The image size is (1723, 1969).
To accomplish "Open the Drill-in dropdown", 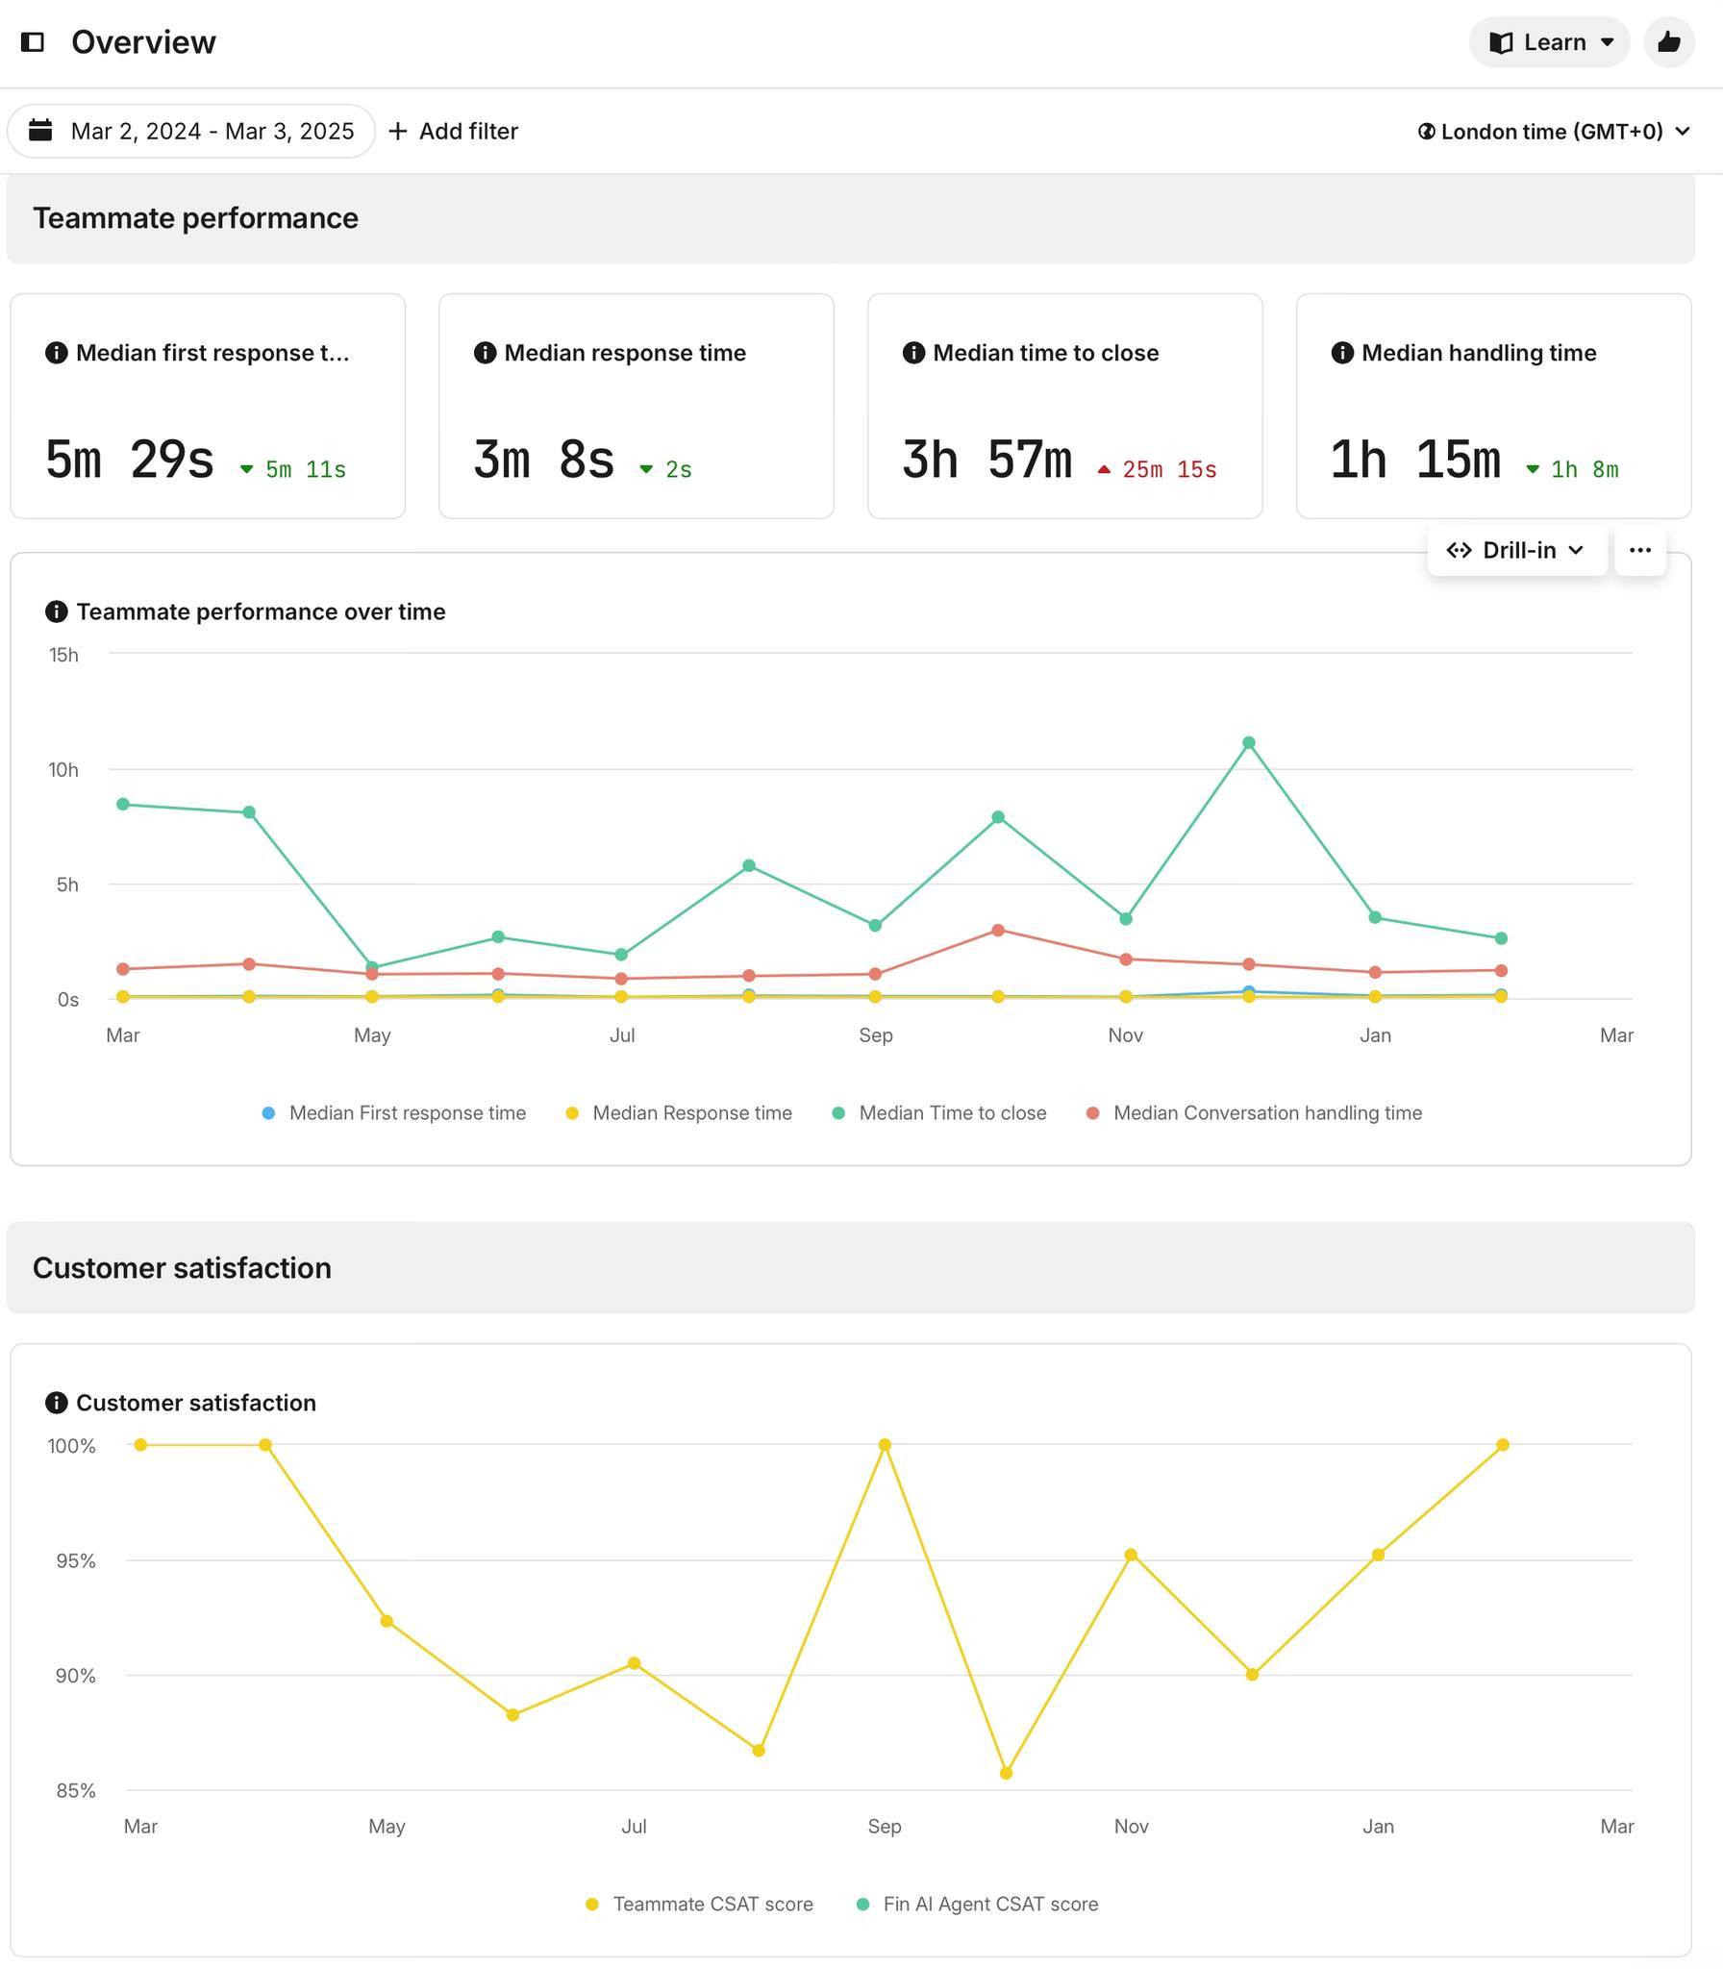I will click(1516, 550).
